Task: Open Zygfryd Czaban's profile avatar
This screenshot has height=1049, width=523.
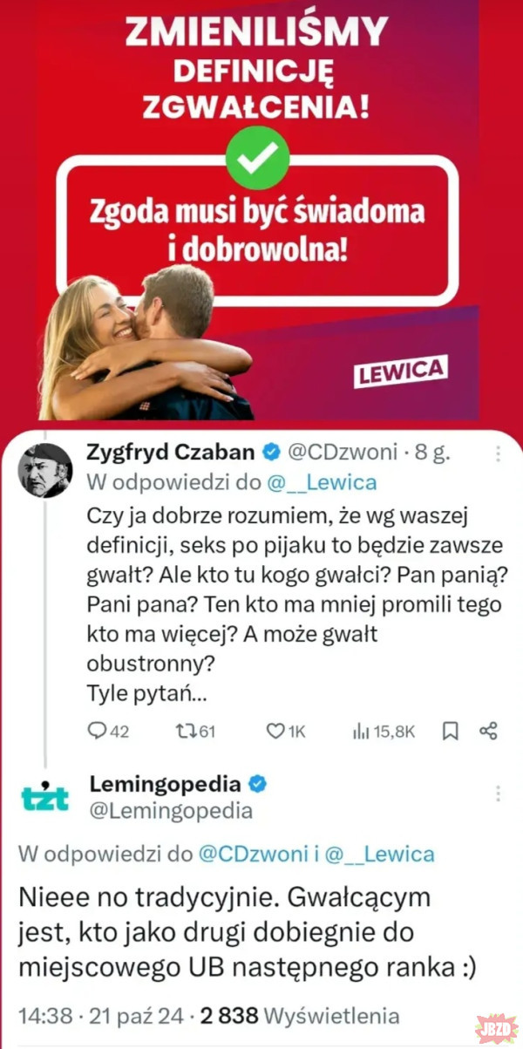Action: 46,471
